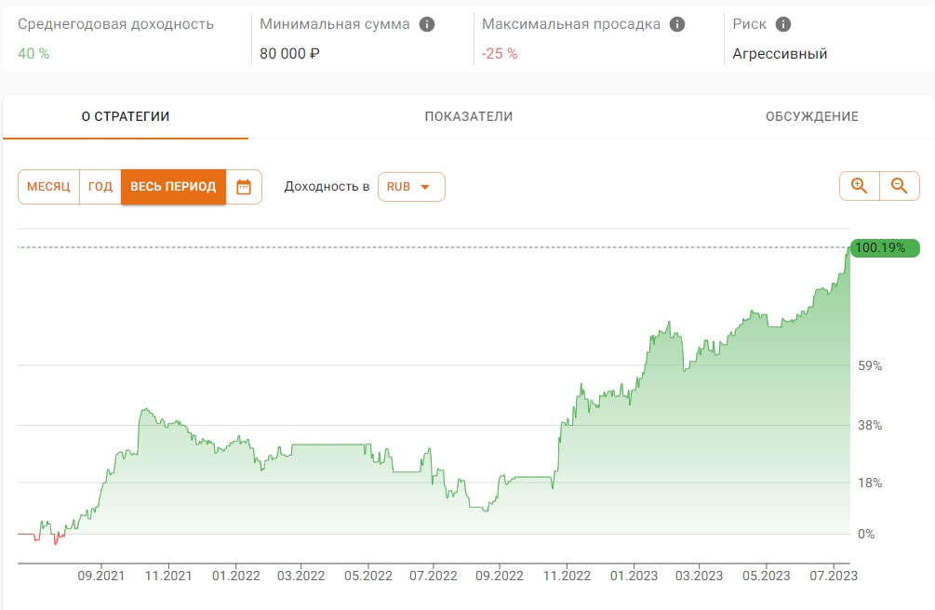This screenshot has width=935, height=610.
Task: Click the 07.2022 axis date
Action: point(434,576)
